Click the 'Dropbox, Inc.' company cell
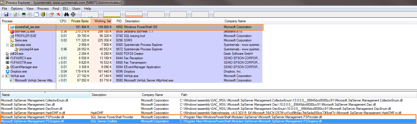 [x=232, y=71]
